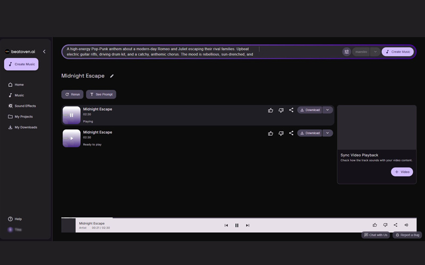Download the playing Midnight Escape track

310,110
